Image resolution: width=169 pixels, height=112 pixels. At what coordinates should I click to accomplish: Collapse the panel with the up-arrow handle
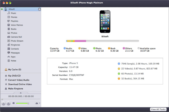(x=21, y=93)
